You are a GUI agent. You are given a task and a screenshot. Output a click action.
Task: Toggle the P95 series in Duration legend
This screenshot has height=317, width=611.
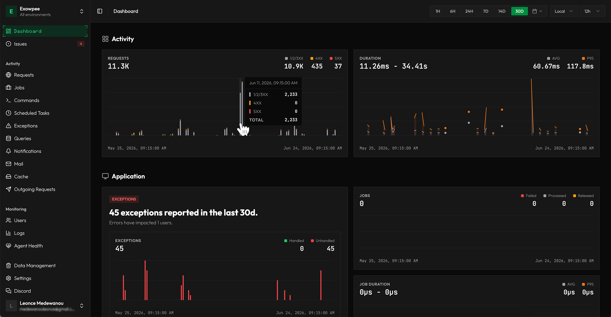(588, 58)
